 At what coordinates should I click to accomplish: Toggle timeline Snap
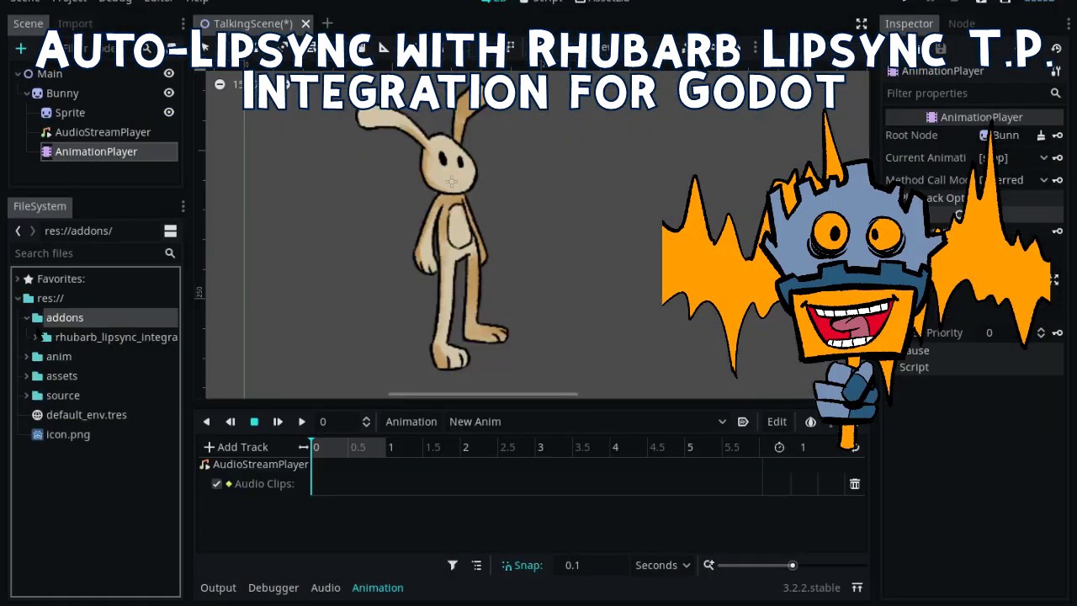(x=522, y=566)
